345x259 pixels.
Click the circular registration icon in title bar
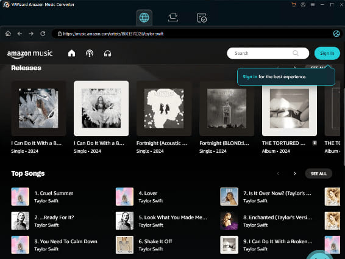[303, 5]
